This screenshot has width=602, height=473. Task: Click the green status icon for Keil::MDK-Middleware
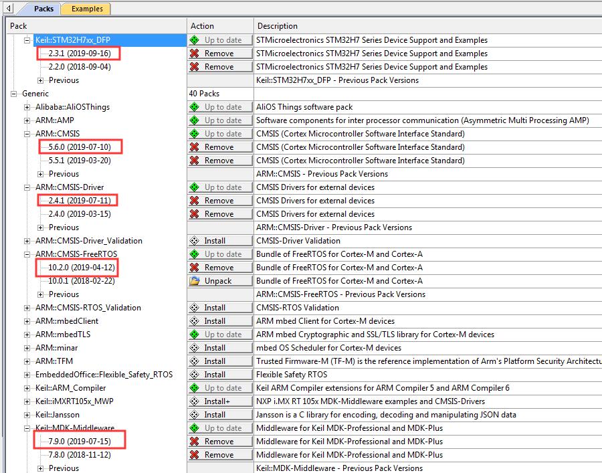(x=195, y=428)
